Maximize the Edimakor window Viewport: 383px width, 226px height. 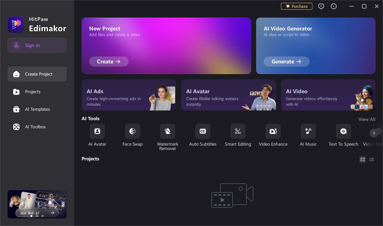(x=364, y=6)
